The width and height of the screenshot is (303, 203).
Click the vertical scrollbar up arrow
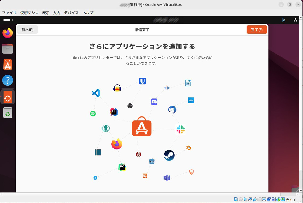(301, 17)
